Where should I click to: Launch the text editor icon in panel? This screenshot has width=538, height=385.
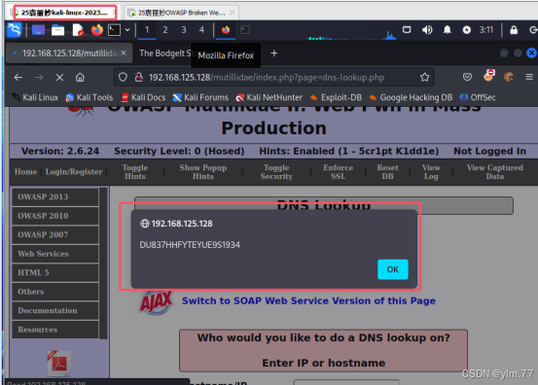tap(78, 30)
